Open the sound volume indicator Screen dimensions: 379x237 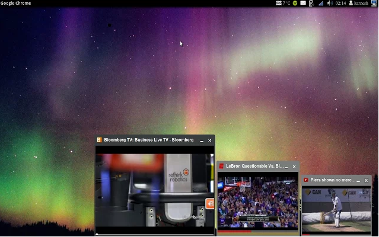330,3
